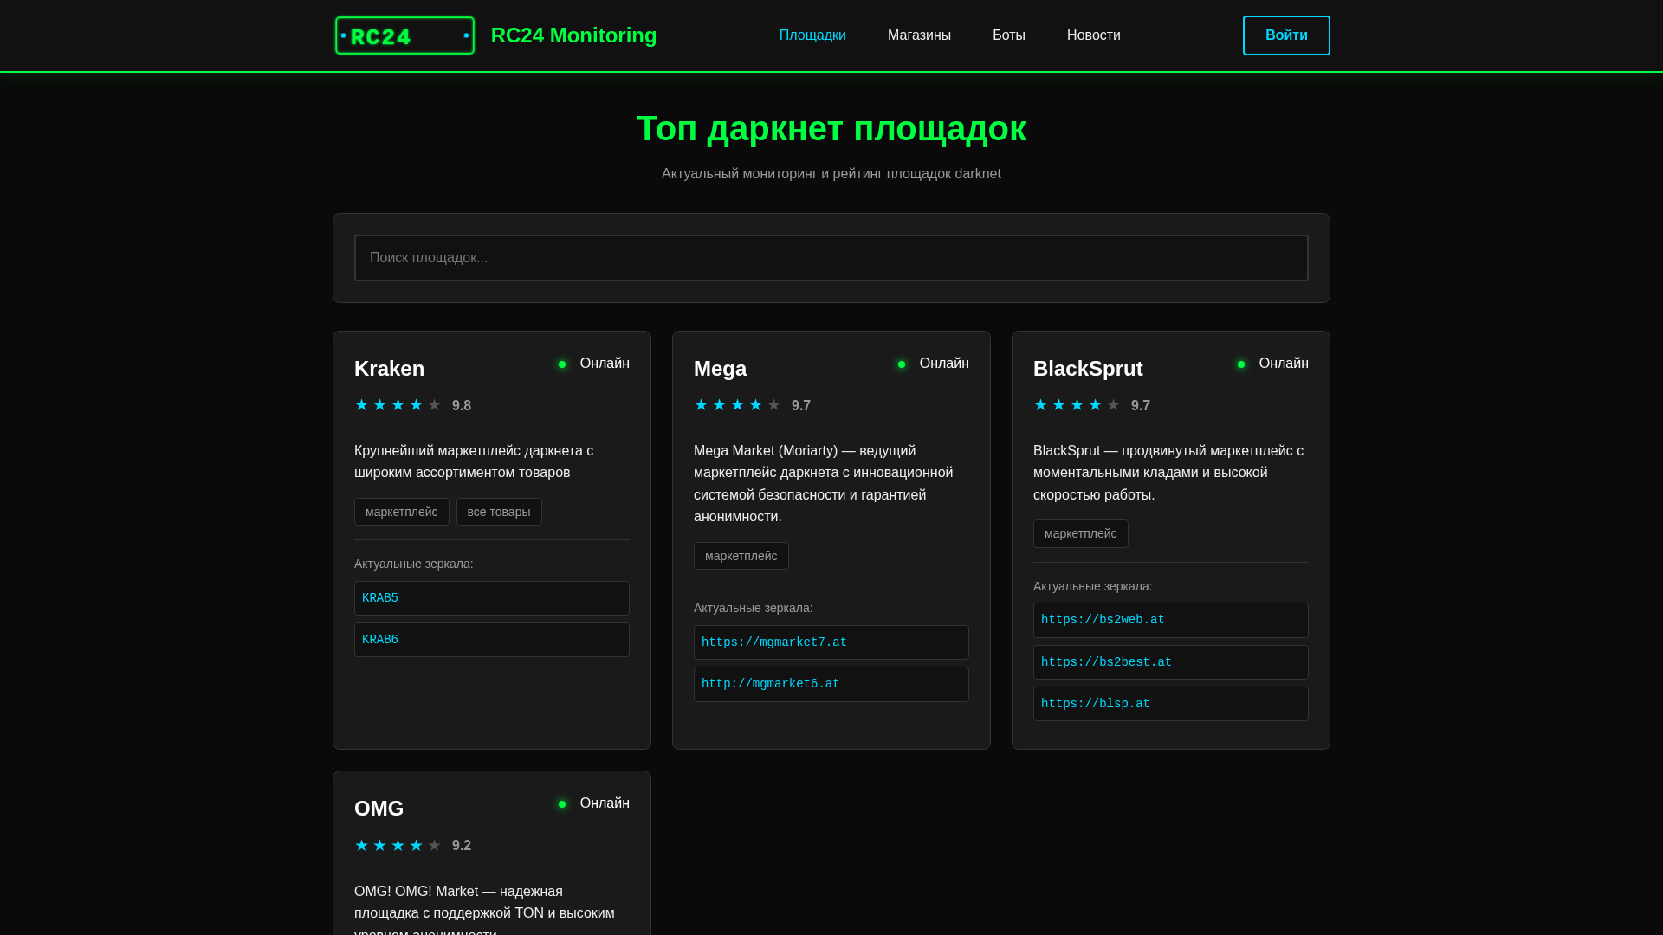Click the маркетплейс tag on BlackSprut card
Viewport: 1663px width, 935px height.
point(1081,533)
